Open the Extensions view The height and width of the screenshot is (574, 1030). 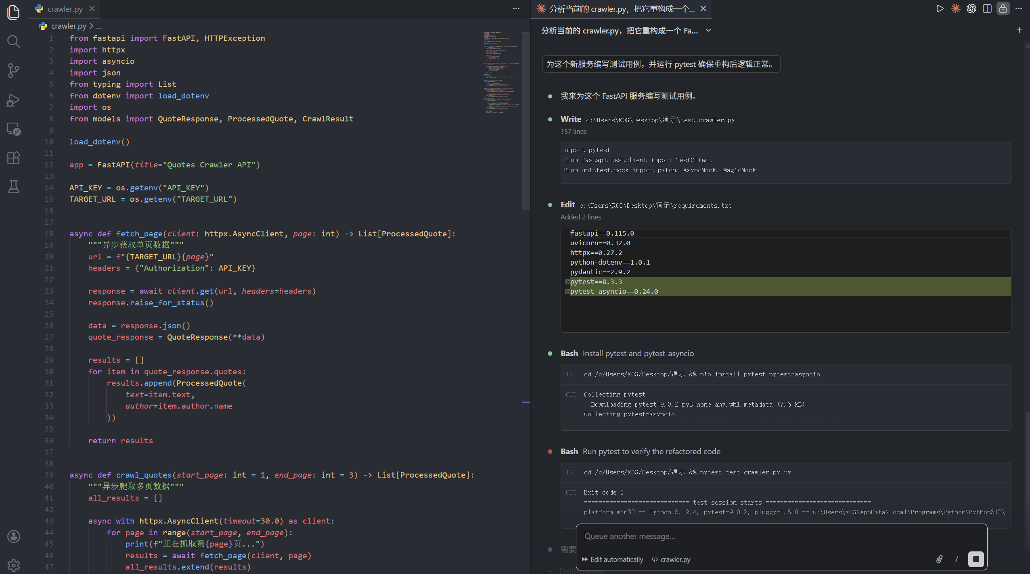[x=13, y=158]
